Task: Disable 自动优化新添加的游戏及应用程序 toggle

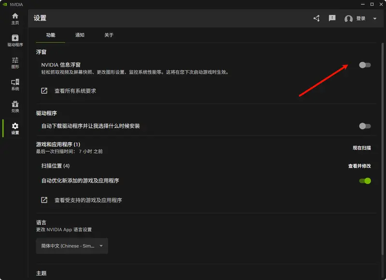Action: point(365,181)
